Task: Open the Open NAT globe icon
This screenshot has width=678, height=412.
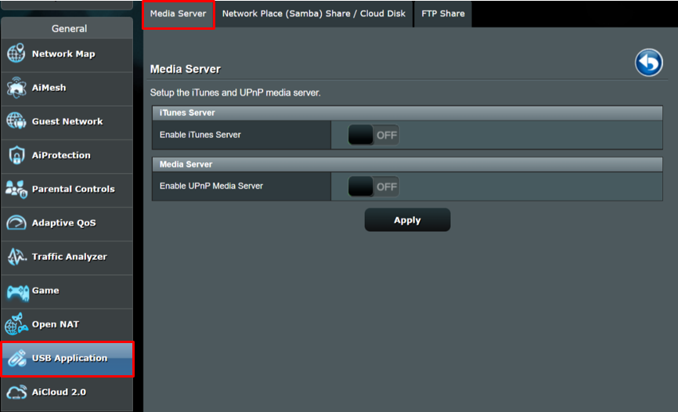Action: click(x=16, y=324)
